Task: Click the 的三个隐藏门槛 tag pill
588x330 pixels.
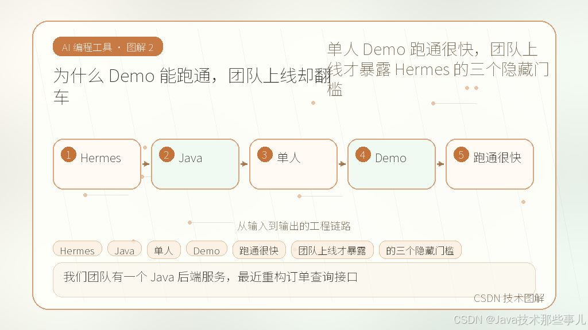Action: click(x=420, y=250)
